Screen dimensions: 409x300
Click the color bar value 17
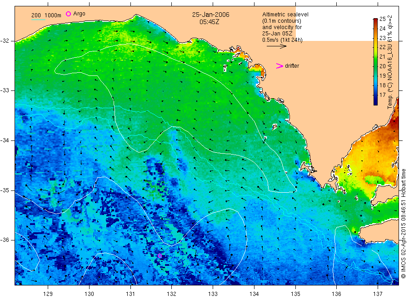coord(382,95)
